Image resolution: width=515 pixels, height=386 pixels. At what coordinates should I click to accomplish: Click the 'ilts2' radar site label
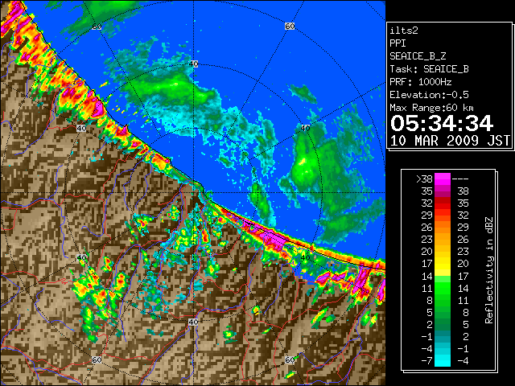coord(404,31)
